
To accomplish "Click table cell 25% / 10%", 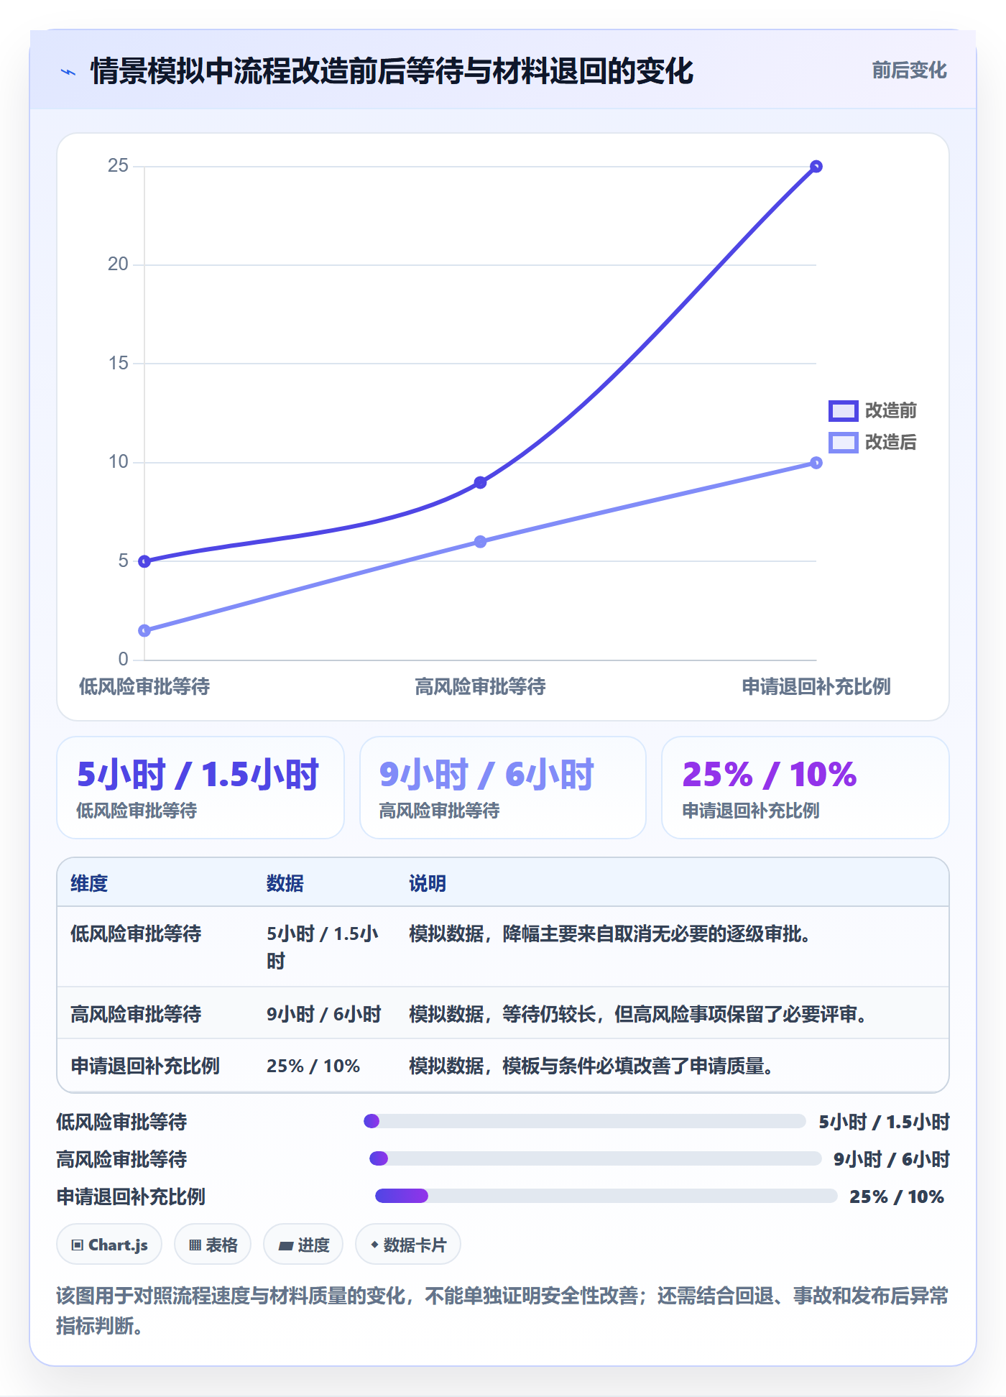I will (313, 1066).
